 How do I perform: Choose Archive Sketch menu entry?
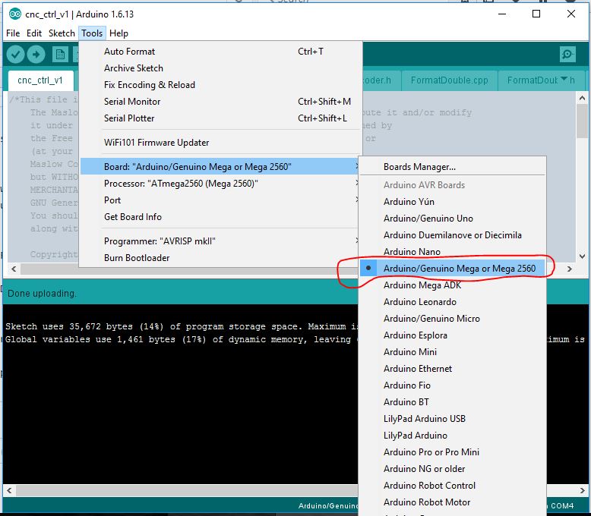[220, 68]
